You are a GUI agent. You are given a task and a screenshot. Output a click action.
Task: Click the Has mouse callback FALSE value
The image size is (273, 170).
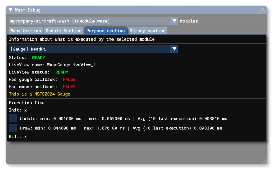click(x=69, y=87)
